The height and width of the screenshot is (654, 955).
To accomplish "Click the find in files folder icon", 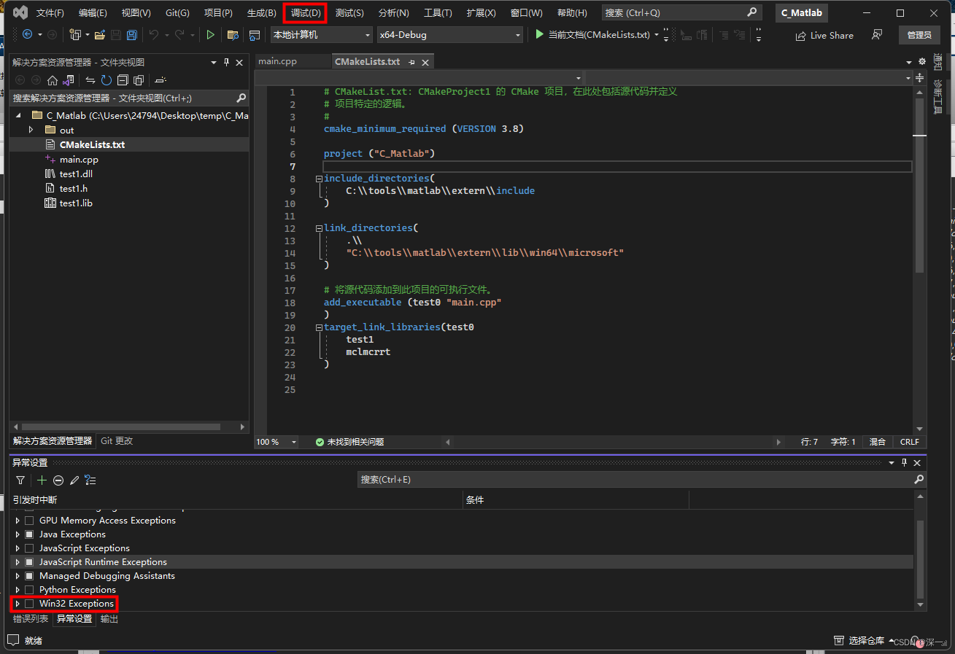I will tap(233, 34).
